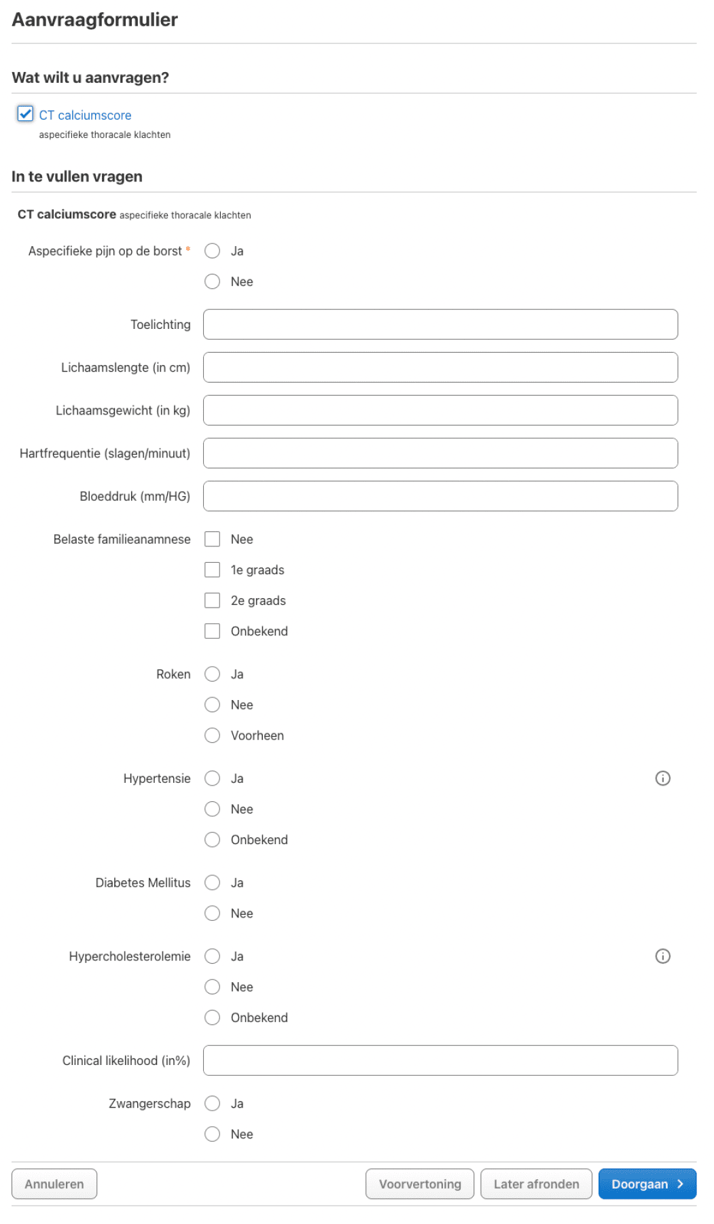
Task: Open the Voorvertoning preview
Action: click(x=420, y=1184)
